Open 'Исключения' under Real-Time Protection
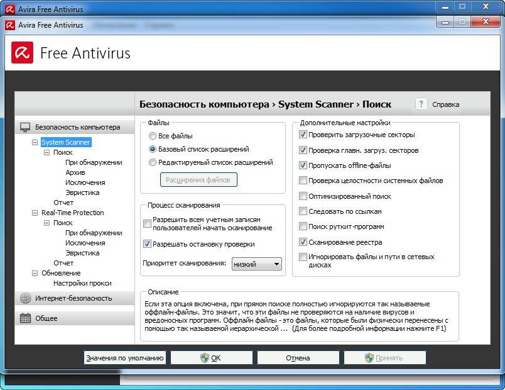 click(x=85, y=243)
